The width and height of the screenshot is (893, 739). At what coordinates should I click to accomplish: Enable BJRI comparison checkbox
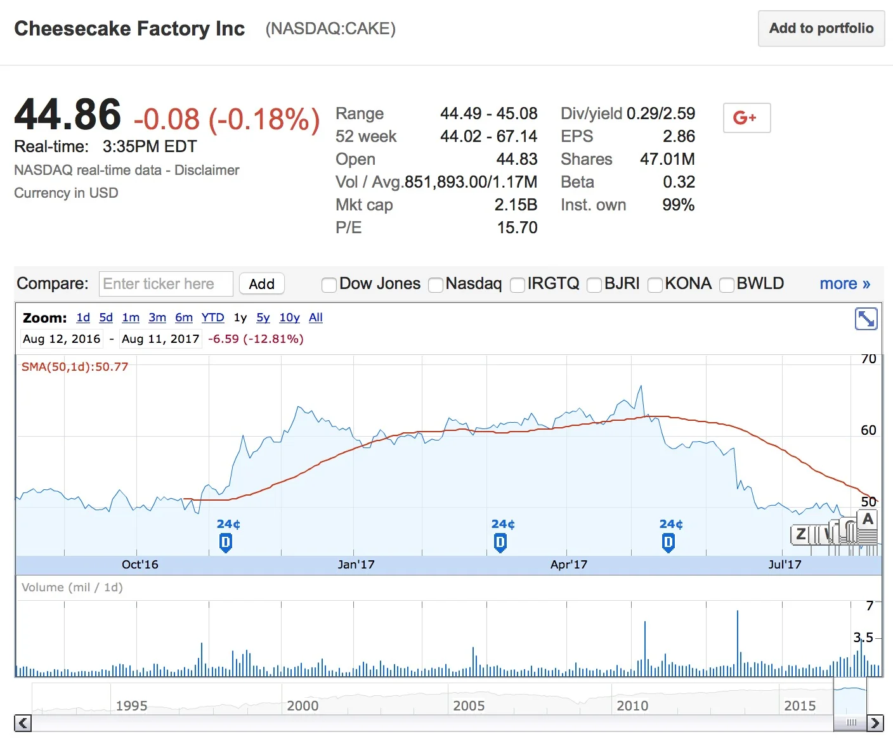click(x=594, y=285)
